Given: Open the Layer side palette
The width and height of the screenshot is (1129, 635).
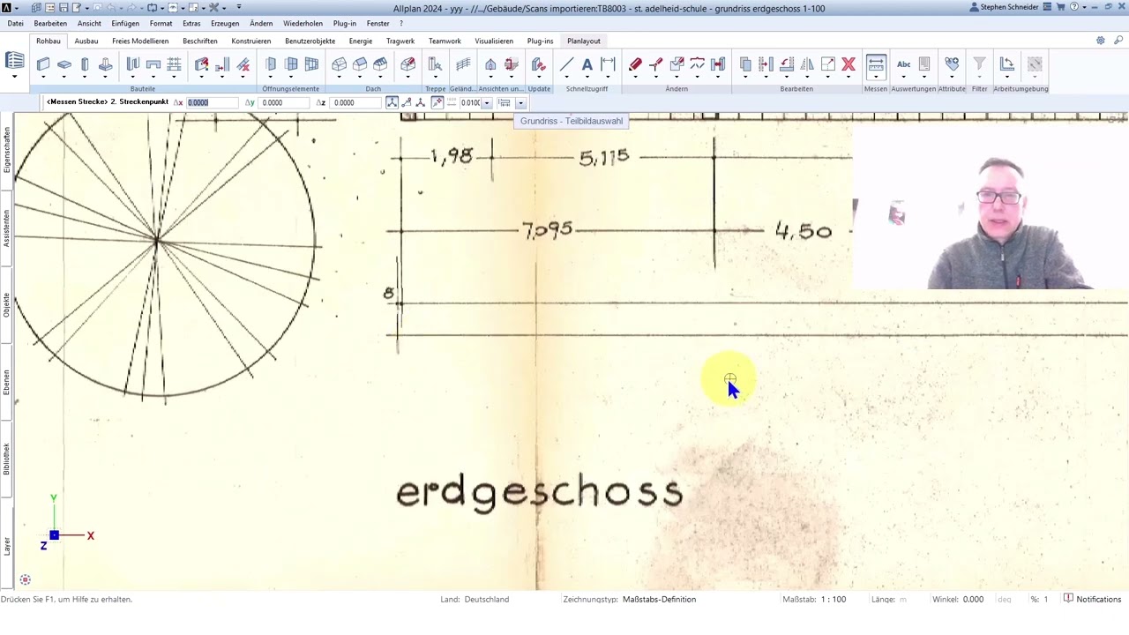Looking at the screenshot, I should click(x=6, y=546).
